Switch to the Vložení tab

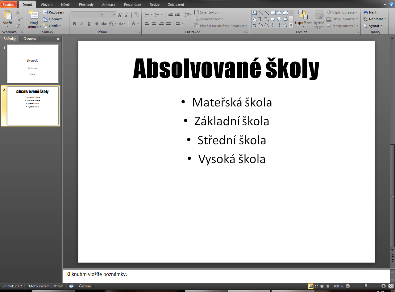(47, 5)
